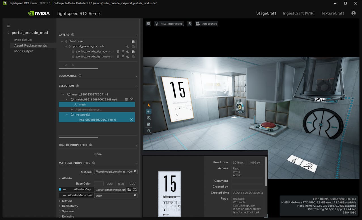This screenshot has width=362, height=220.
Task: Click Add new reference
Action: [x=88, y=110]
